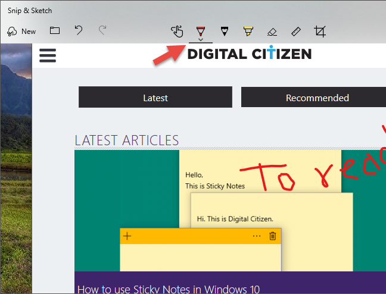
Task: Redo the undone action
Action: coord(102,30)
